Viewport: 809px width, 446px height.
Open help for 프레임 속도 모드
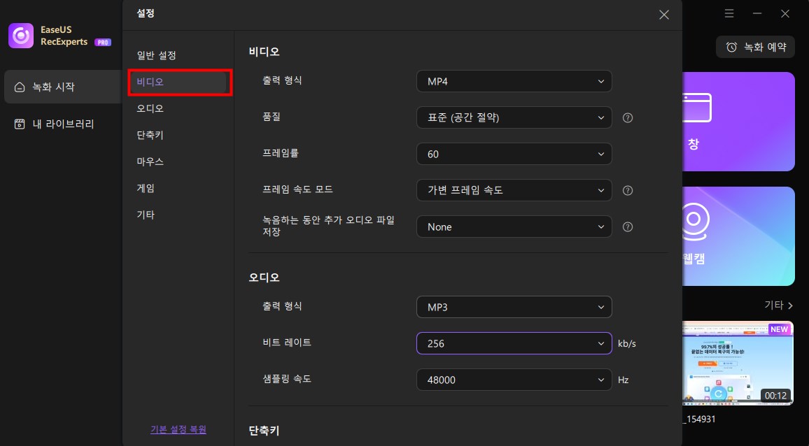[628, 190]
